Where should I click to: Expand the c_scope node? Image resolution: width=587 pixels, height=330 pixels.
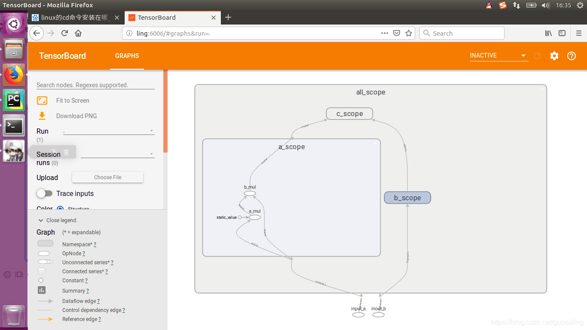[349, 113]
